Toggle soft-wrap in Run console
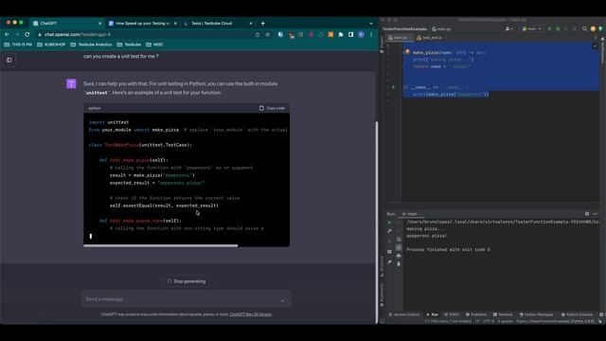Viewport: 606px width, 341px height. (399, 240)
